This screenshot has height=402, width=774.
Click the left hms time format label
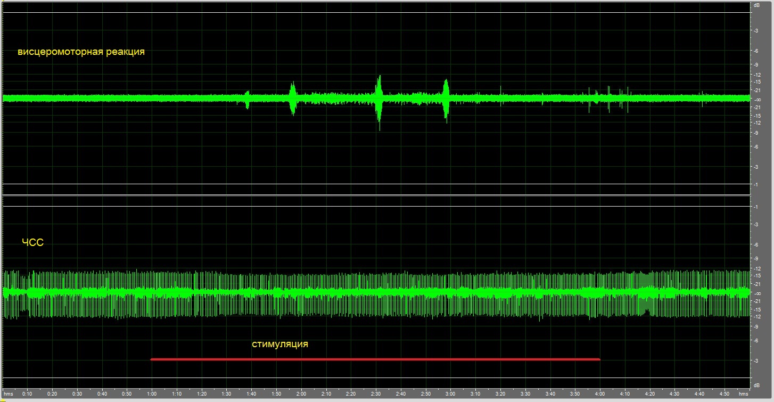click(8, 394)
